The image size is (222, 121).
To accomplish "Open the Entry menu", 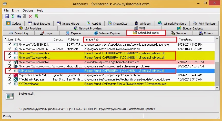I will (x=15, y=11).
